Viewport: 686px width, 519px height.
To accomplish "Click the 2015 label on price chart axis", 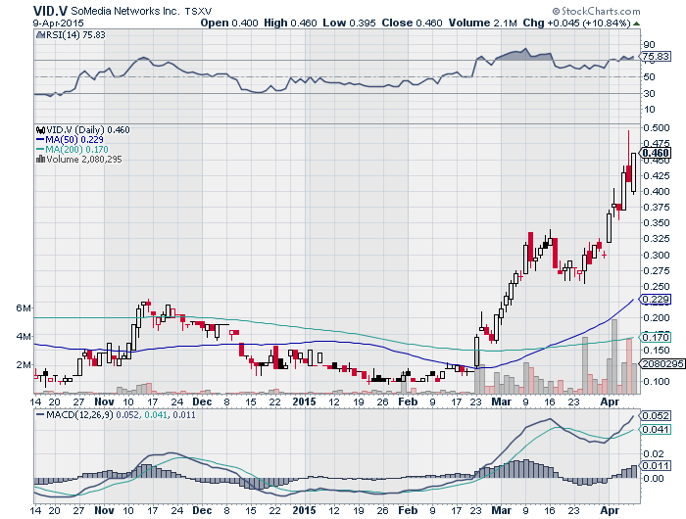I will point(304,401).
